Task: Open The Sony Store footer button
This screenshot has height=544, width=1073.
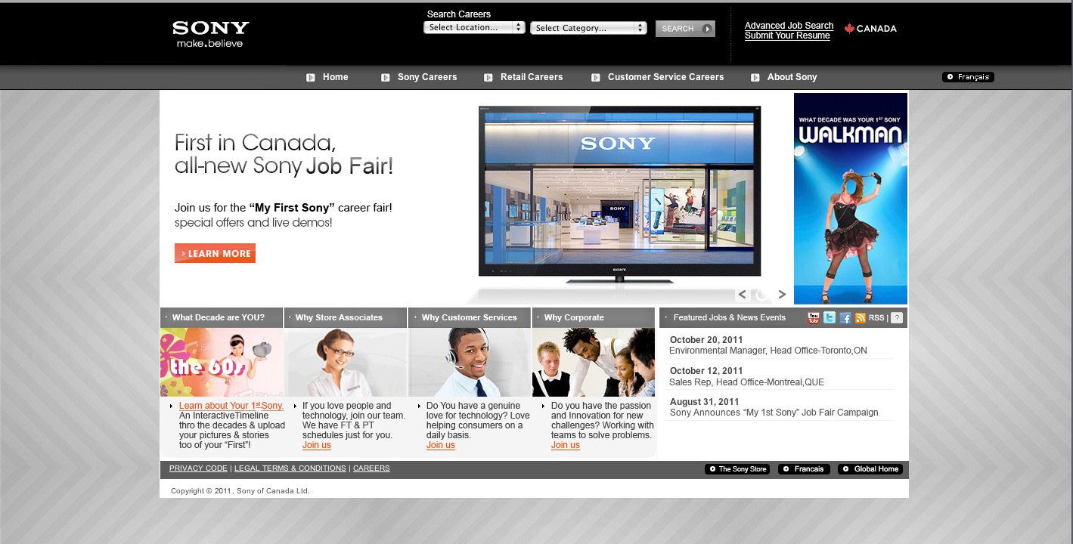Action: click(737, 469)
